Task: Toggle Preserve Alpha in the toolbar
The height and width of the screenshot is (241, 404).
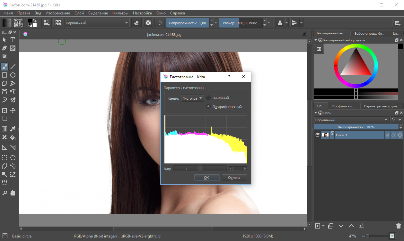Action: point(148,23)
